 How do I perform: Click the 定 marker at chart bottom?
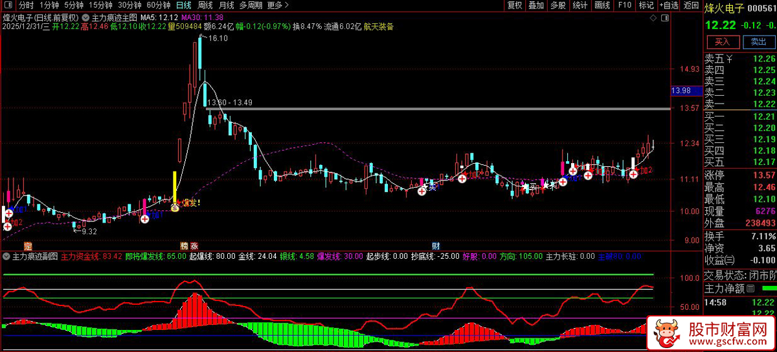tap(27, 247)
